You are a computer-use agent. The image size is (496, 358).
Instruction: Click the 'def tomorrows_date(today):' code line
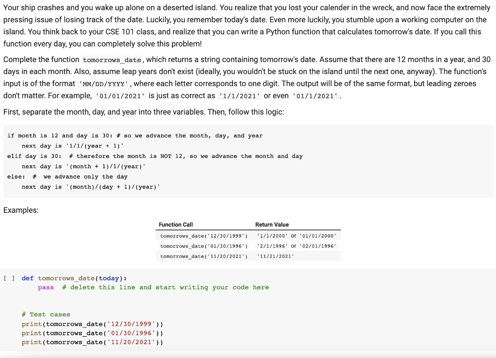point(74,278)
